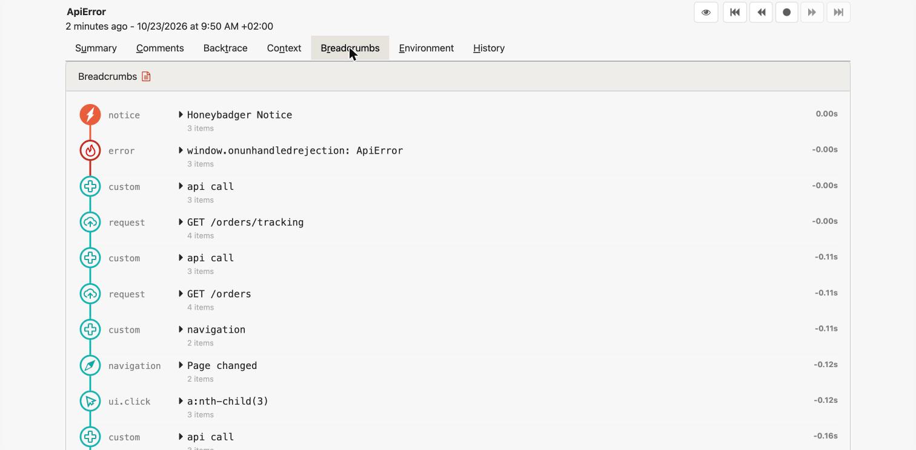Click the 'ui.click' category label
916x450 pixels.
pos(129,402)
